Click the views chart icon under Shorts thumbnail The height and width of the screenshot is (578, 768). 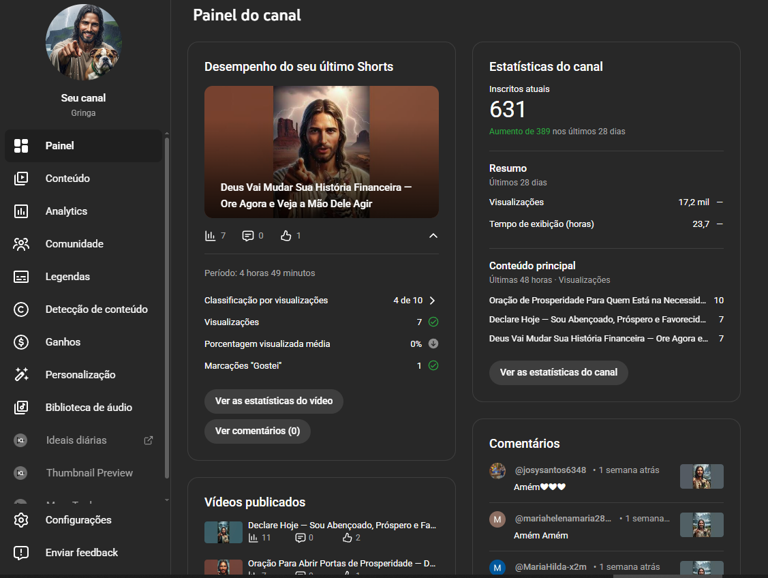click(x=210, y=236)
